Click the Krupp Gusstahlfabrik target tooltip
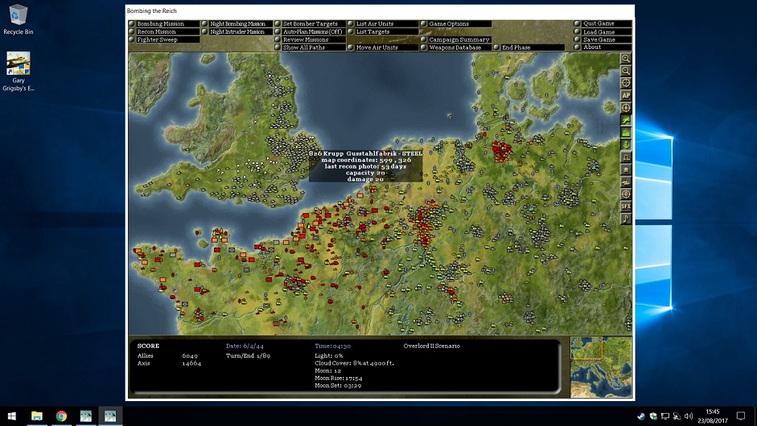Image resolution: width=757 pixels, height=426 pixels. click(x=365, y=166)
